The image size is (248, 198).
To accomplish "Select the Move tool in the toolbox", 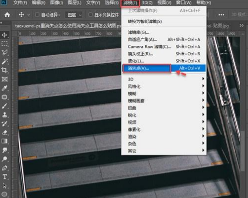I will coord(4,35).
